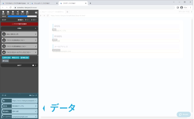
Task: Click the 新規 (New) file icon
Action: [3, 12]
